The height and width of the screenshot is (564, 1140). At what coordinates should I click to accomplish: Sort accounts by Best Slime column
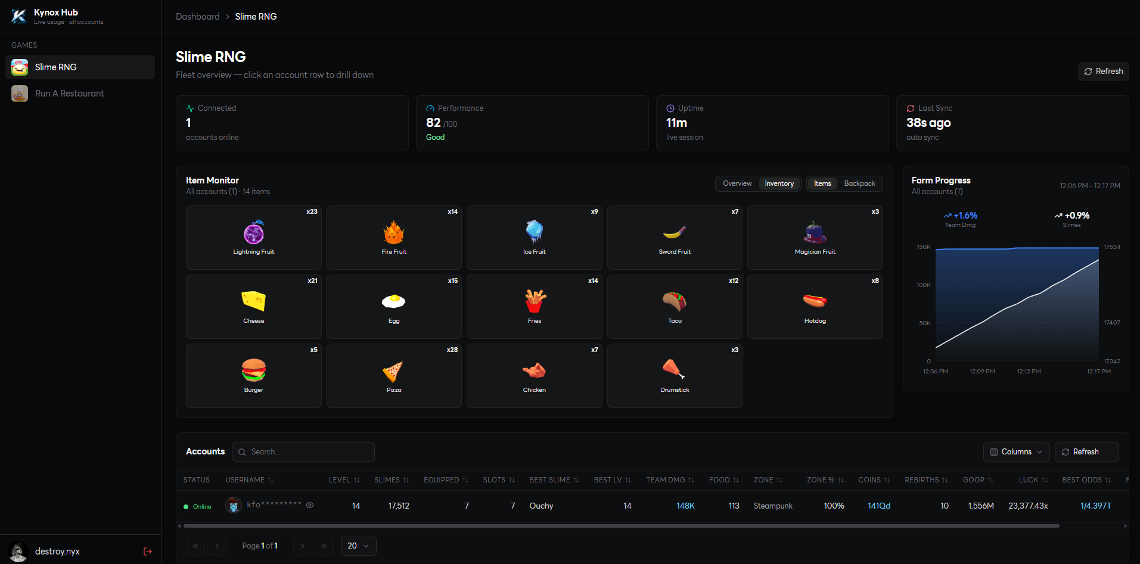554,480
